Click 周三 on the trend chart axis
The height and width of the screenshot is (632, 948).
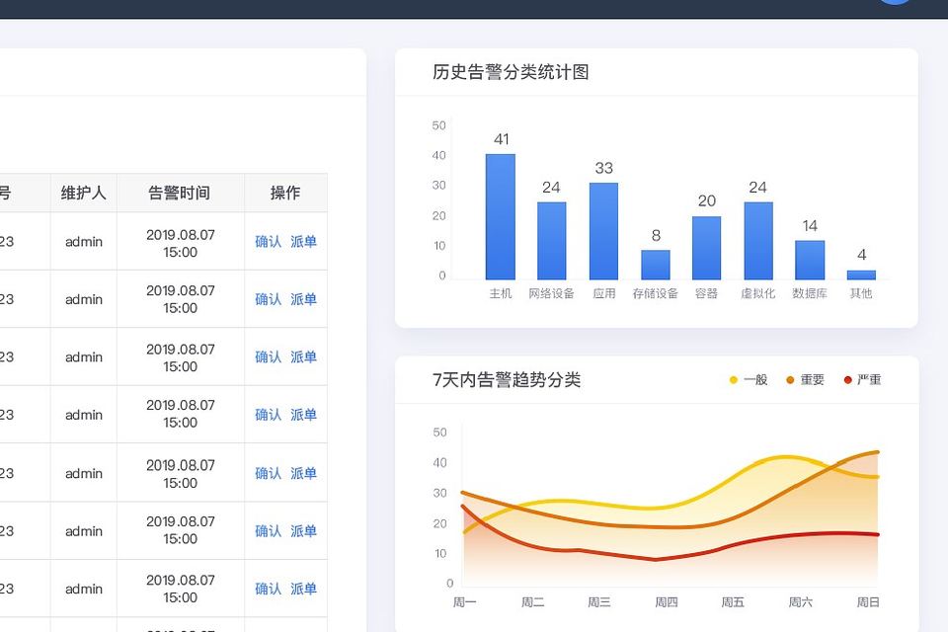[x=599, y=602]
